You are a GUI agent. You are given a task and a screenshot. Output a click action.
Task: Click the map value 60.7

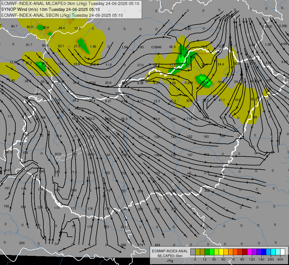point(14,26)
